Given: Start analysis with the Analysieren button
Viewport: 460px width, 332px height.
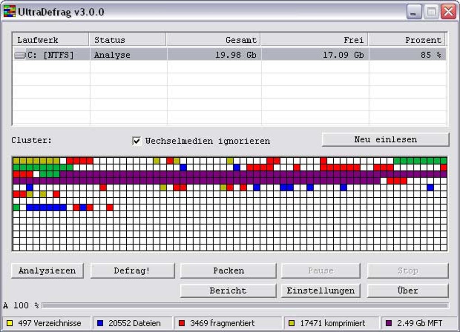Looking at the screenshot, I should [x=46, y=270].
